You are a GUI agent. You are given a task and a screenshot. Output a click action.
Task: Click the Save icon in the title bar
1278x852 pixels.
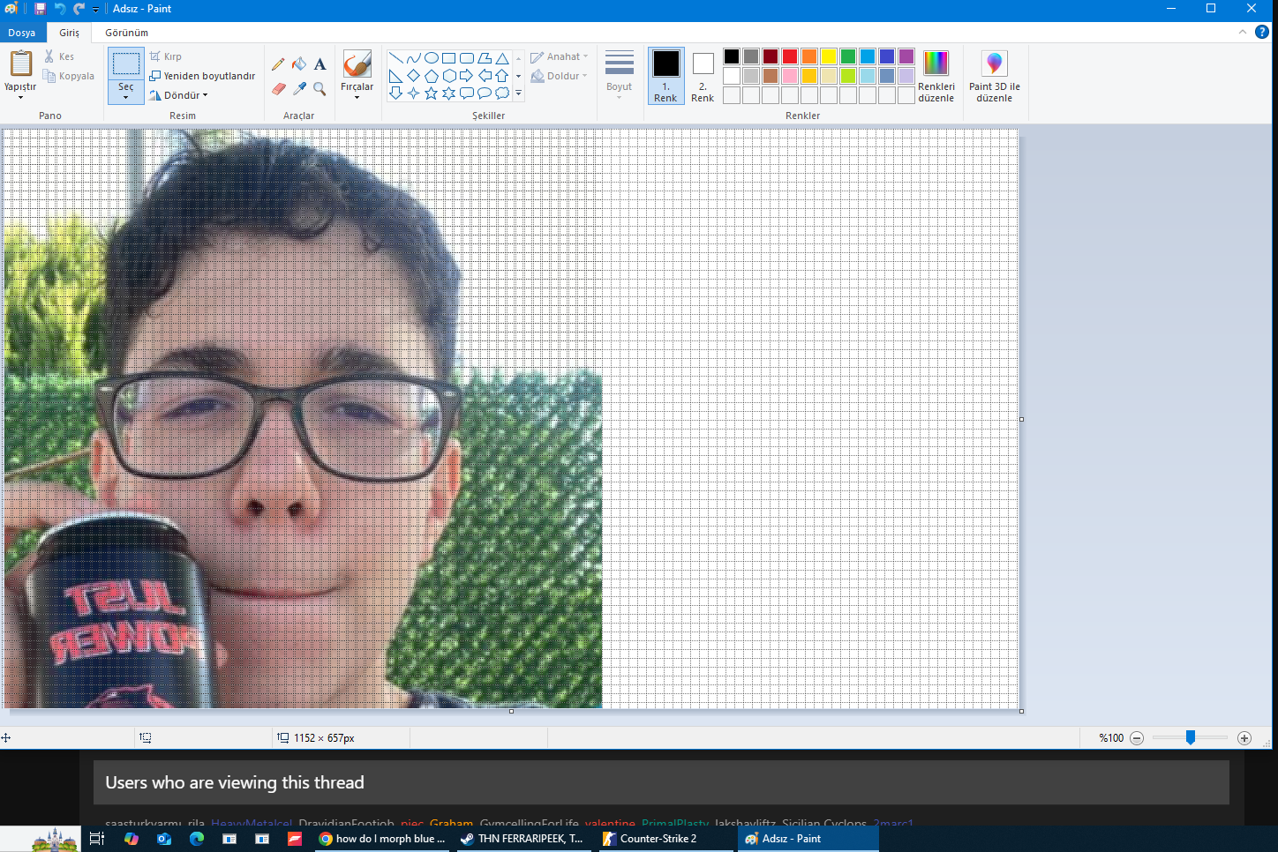point(40,9)
